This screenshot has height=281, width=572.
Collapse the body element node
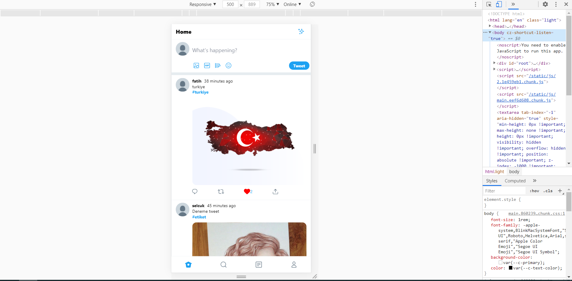coord(490,32)
